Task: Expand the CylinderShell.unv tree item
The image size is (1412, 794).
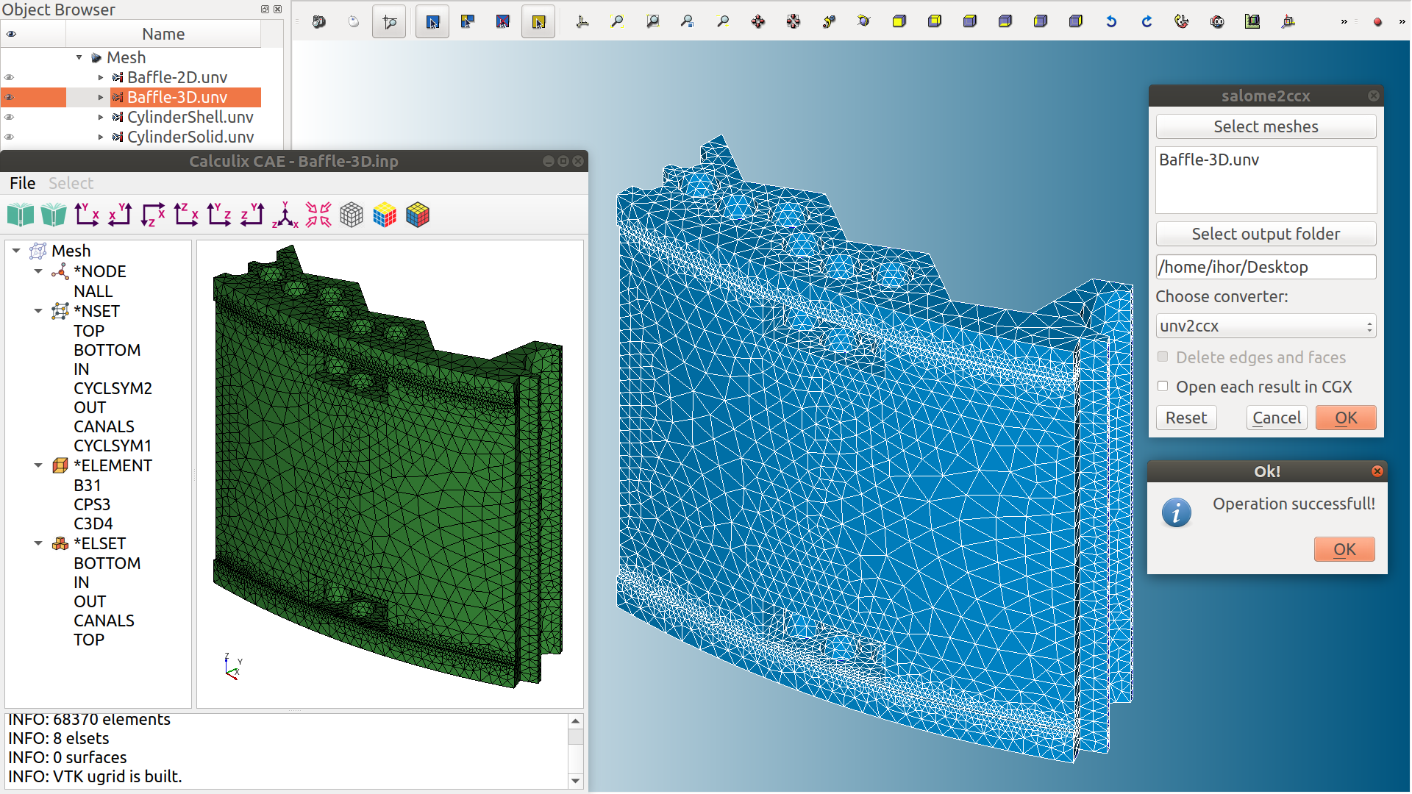Action: click(101, 117)
